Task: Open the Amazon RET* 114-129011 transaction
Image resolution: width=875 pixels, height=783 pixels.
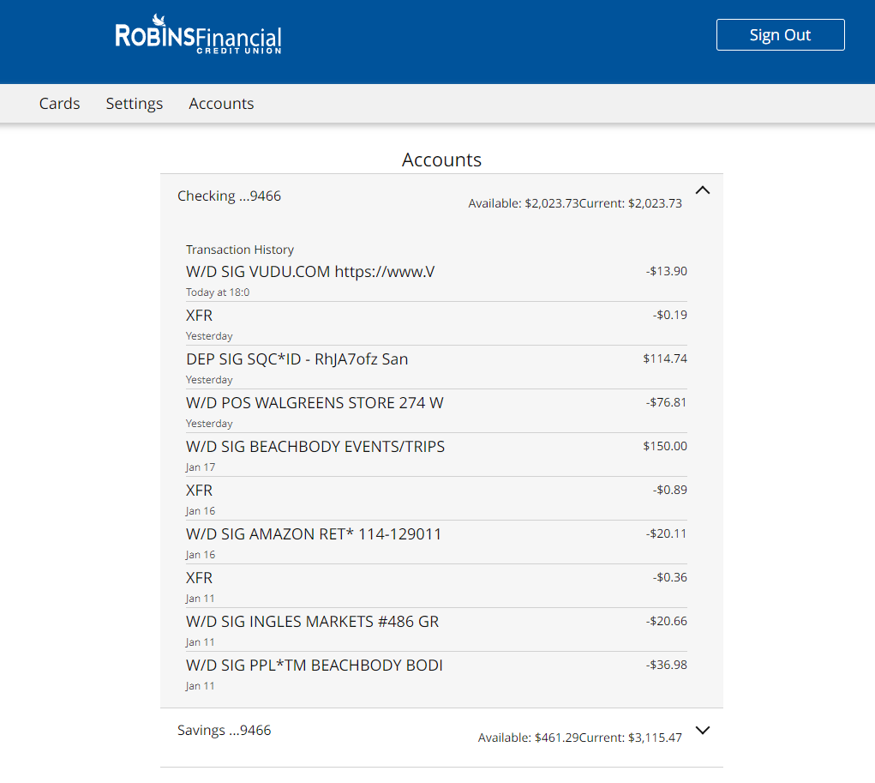Action: (436, 542)
